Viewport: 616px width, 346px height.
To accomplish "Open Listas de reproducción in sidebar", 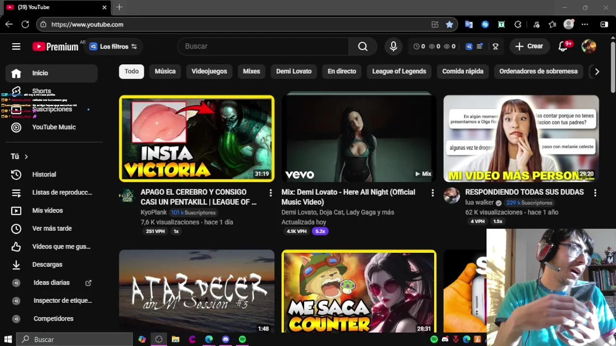I will pyautogui.click(x=51, y=192).
